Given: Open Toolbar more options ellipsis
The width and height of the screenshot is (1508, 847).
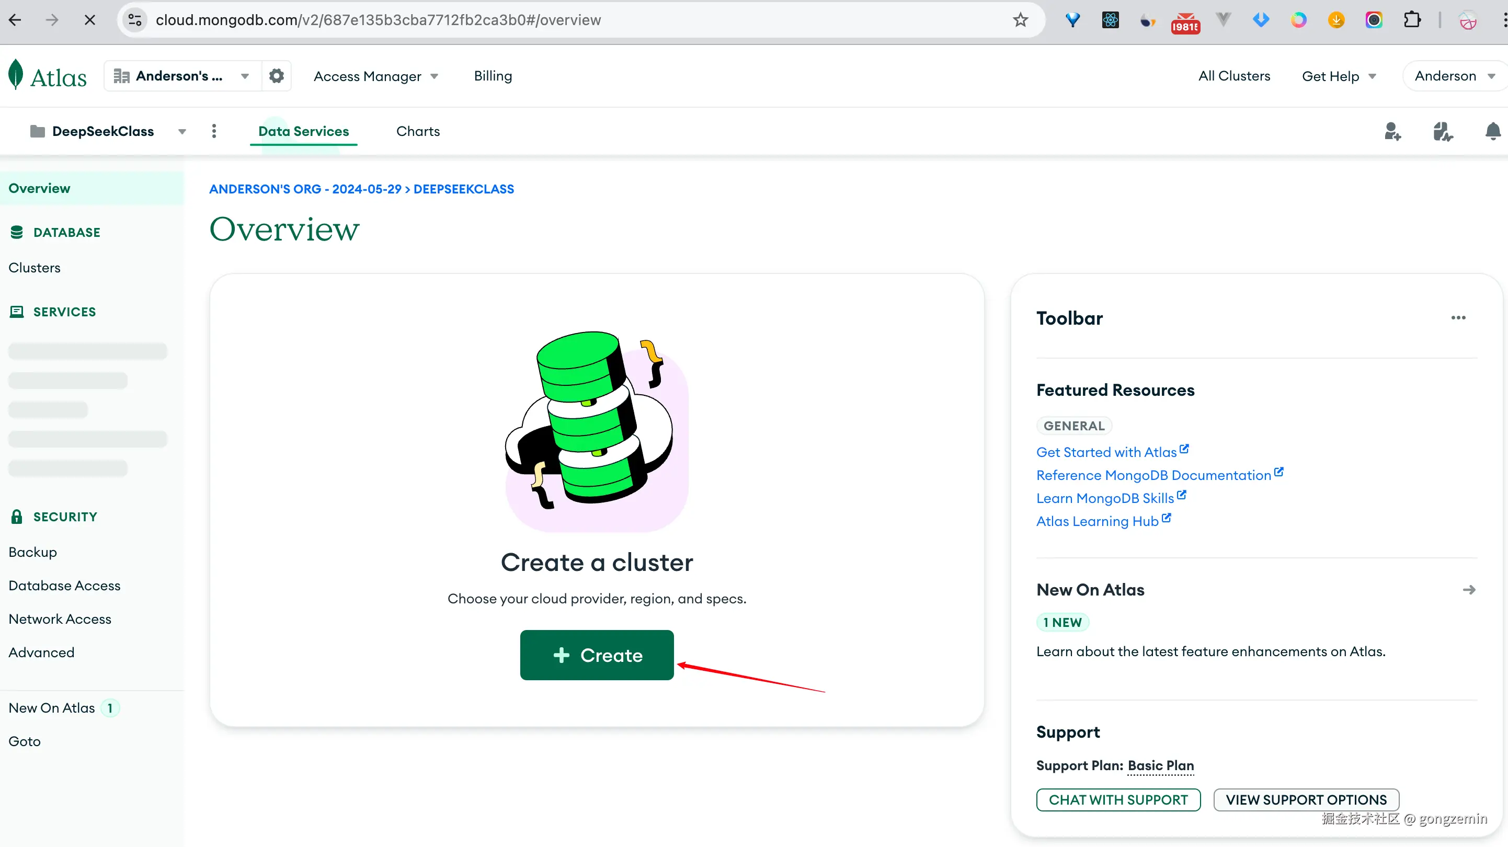Looking at the screenshot, I should [x=1458, y=318].
